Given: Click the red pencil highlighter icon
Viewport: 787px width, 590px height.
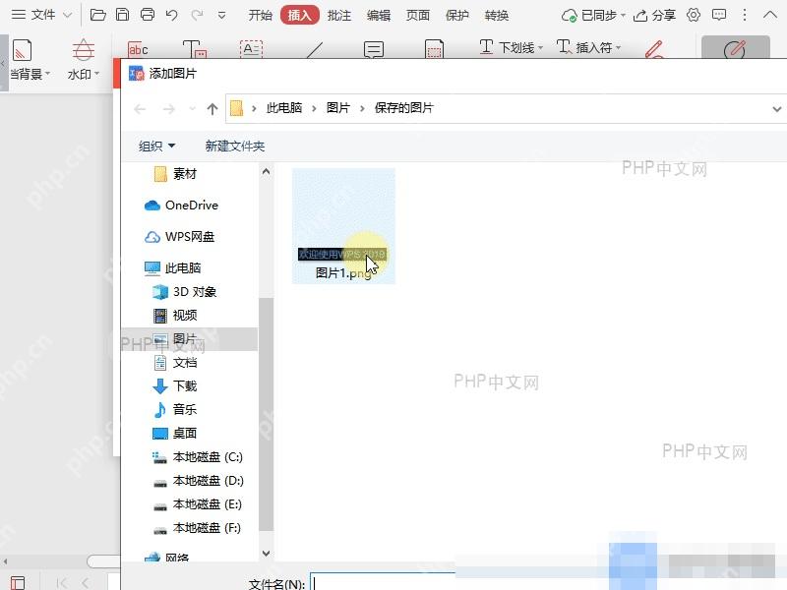Looking at the screenshot, I should [654, 49].
